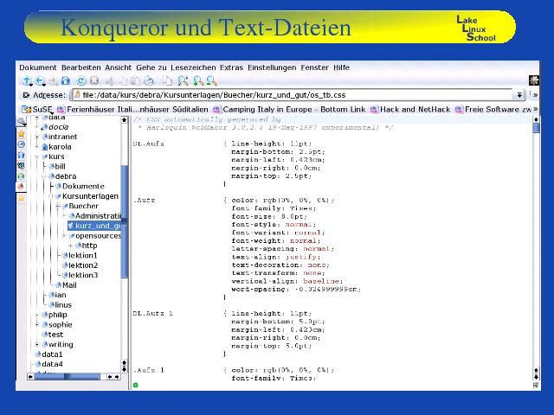Screen dimensions: 554x415
Task: Show more address toolbar items chevron
Action: (535, 94)
